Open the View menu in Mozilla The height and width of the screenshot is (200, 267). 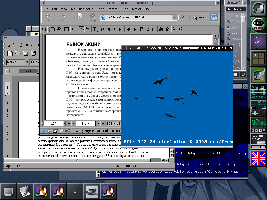coord(64,9)
